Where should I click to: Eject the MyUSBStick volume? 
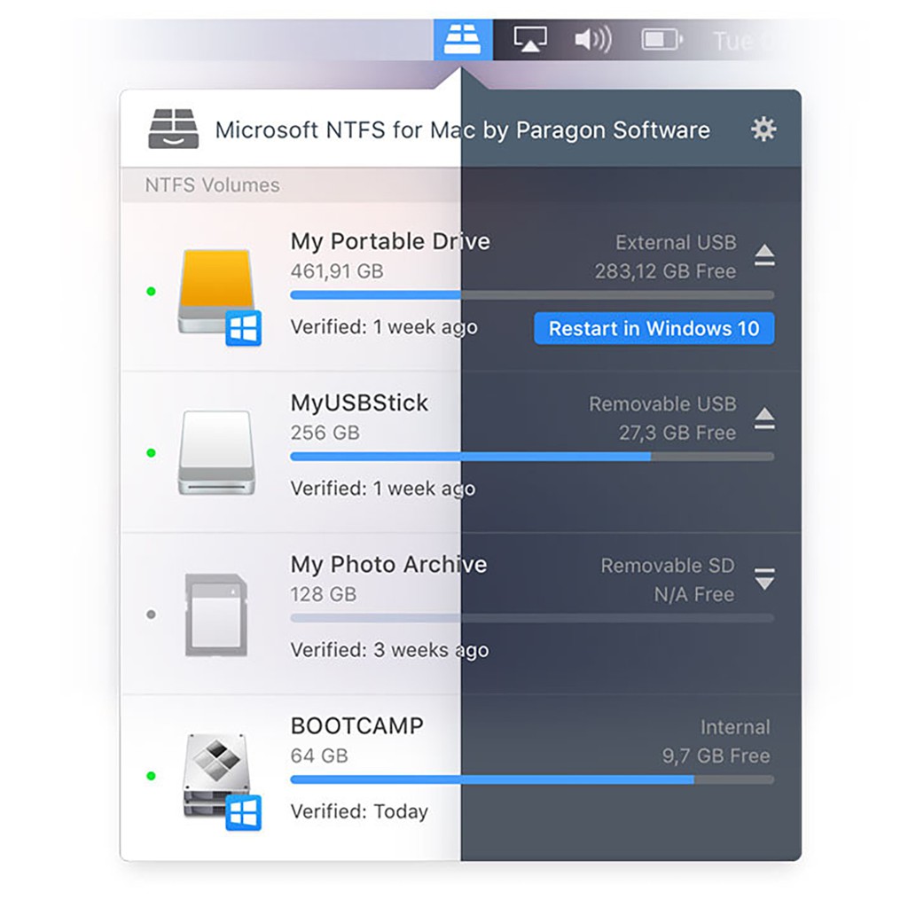(x=764, y=419)
